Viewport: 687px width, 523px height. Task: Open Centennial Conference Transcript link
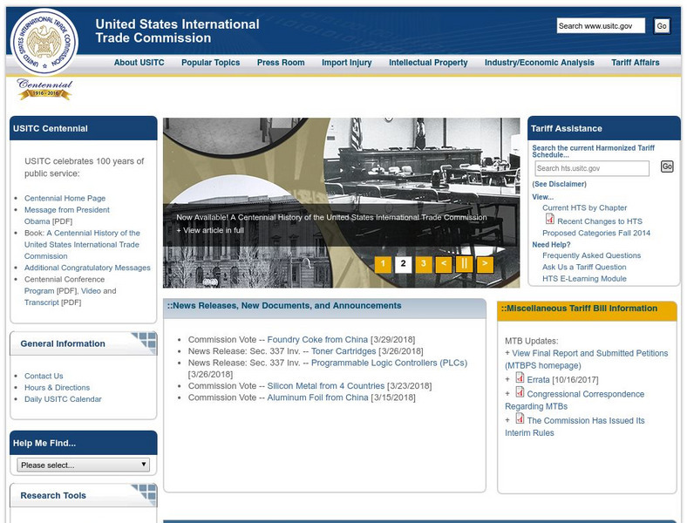pyautogui.click(x=42, y=302)
